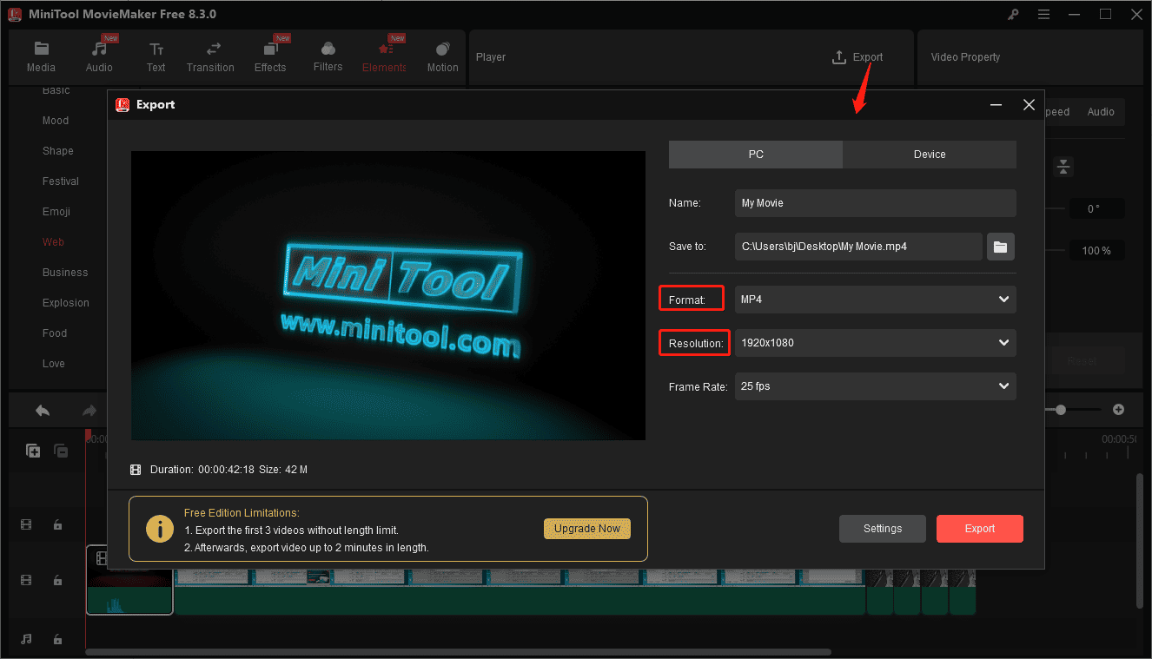Viewport: 1152px width, 659px height.
Task: Open the hamburger main menu
Action: (1043, 15)
